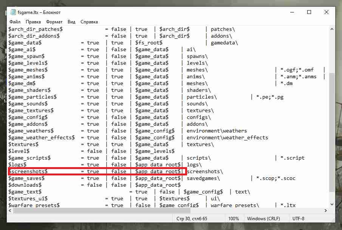Click the $game_dm$ variable name
Screen dimensions: 342x230
(22, 84)
